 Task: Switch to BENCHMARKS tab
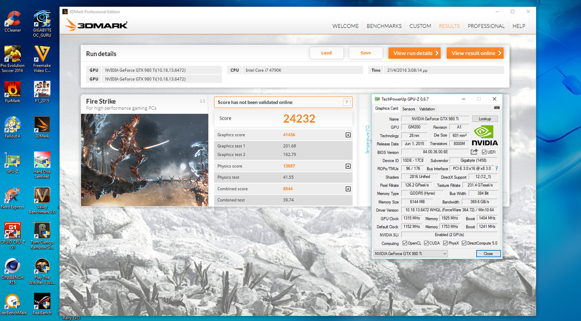tap(384, 26)
